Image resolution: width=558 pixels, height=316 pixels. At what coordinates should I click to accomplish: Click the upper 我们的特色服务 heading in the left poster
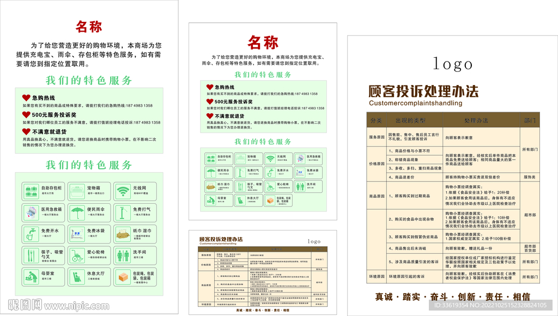pyautogui.click(x=89, y=81)
